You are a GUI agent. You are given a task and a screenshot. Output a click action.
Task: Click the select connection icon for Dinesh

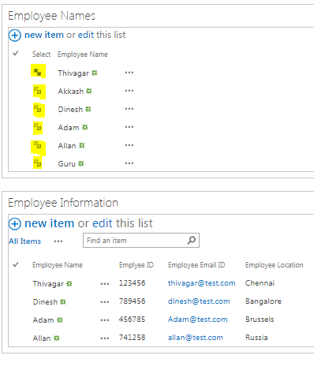pyautogui.click(x=38, y=109)
